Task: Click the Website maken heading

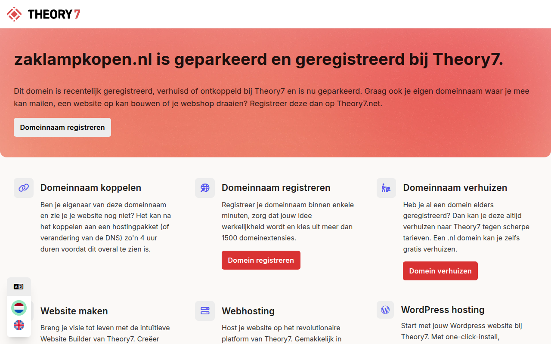Action: [x=74, y=311]
